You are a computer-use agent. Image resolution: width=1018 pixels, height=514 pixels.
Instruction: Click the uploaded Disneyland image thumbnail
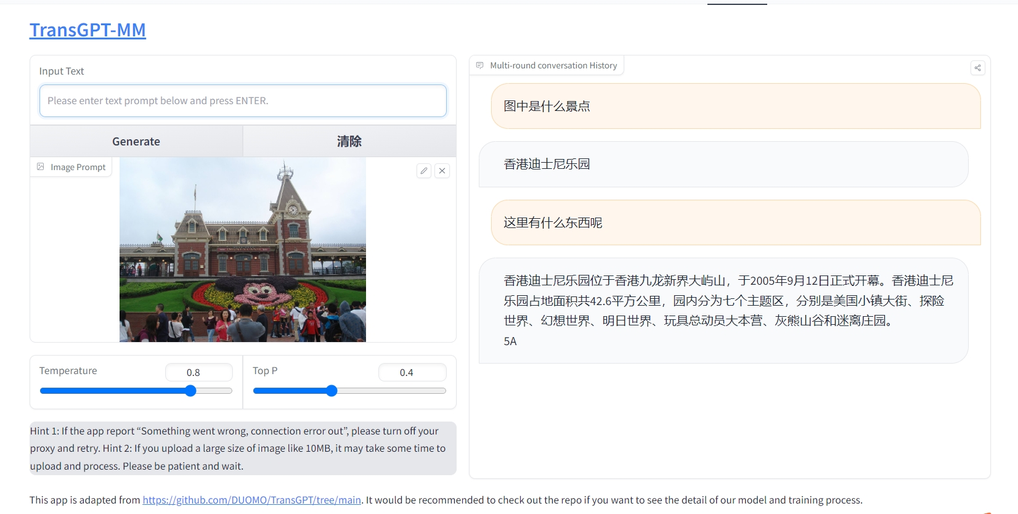[243, 250]
